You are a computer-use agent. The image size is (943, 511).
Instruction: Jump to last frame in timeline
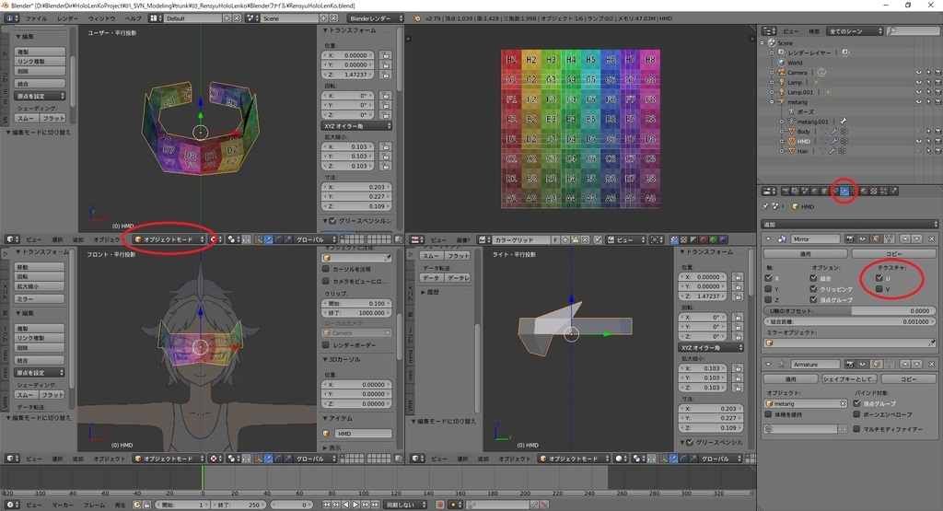[376, 505]
